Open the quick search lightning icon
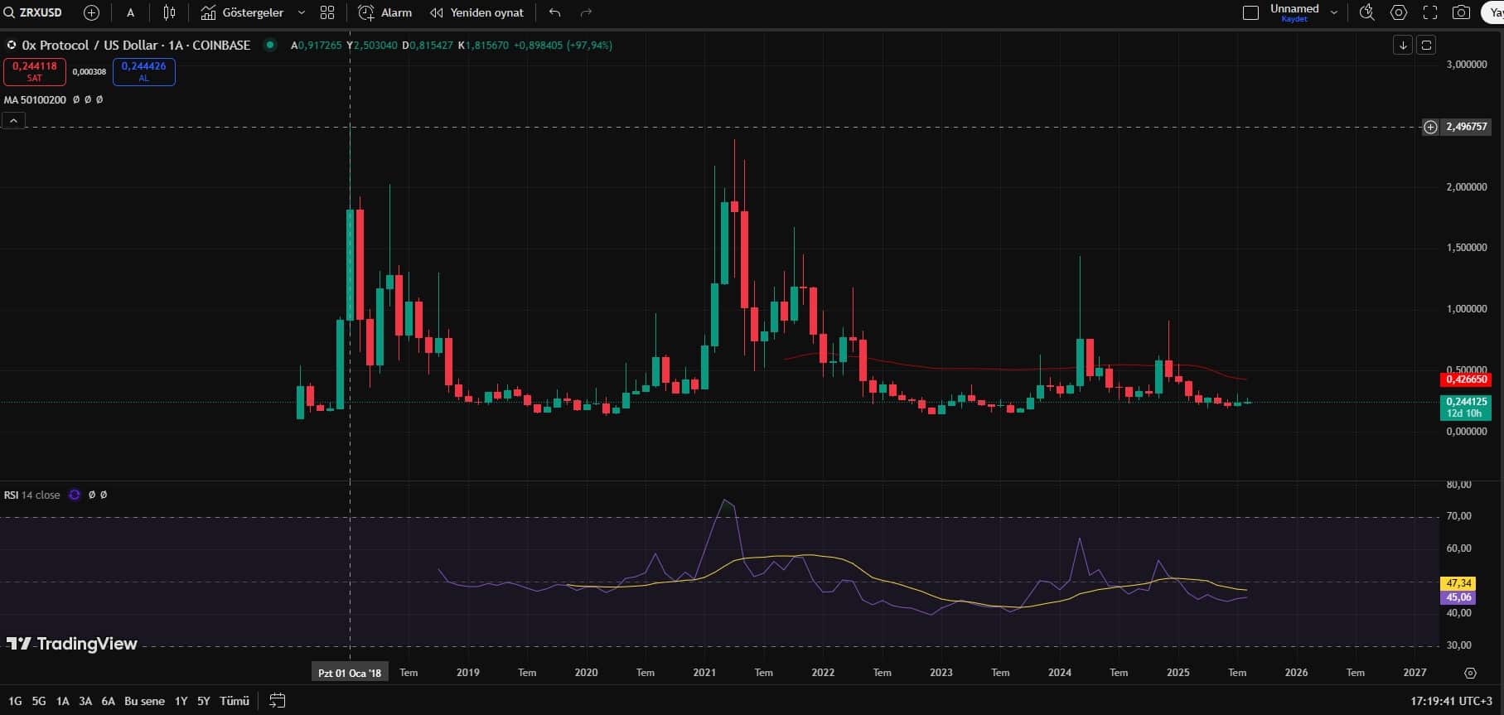Screen dimensions: 1504x715 1366,12
